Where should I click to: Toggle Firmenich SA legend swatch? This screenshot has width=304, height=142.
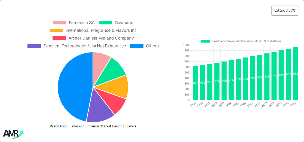click(59, 23)
